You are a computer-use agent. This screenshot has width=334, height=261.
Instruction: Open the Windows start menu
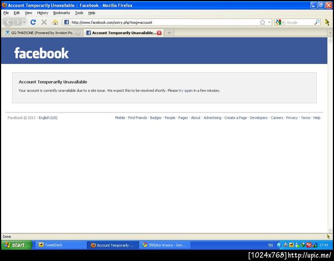coord(17,245)
